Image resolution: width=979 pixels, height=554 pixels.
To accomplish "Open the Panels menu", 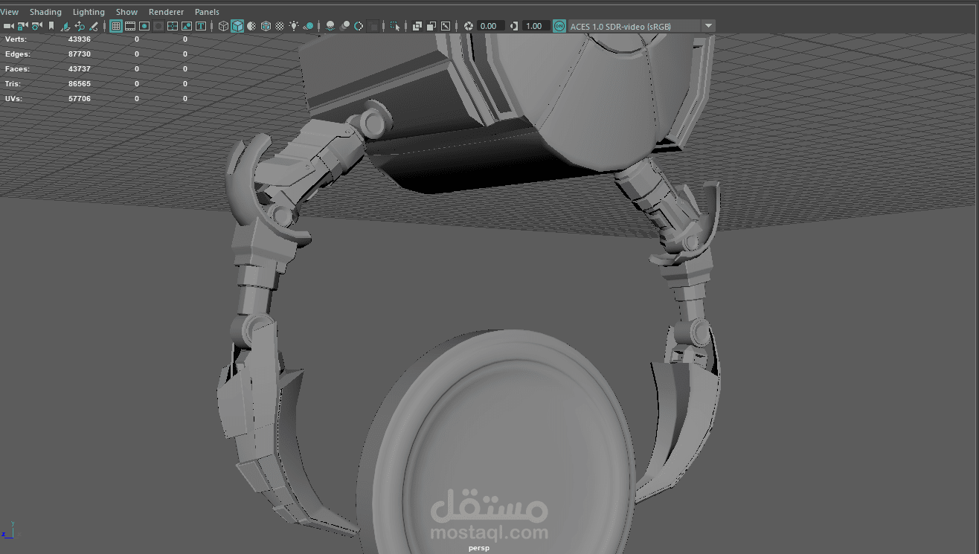I will (x=207, y=12).
